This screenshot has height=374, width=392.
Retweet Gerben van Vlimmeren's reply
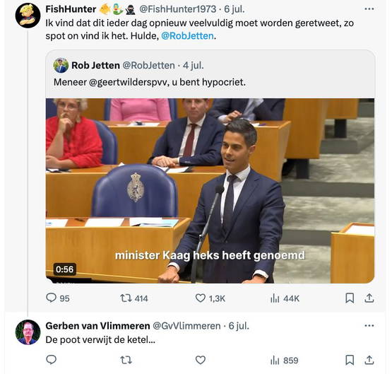point(126,361)
